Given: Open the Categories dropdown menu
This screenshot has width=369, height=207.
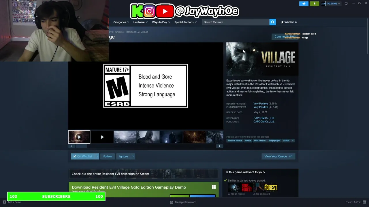Looking at the screenshot, I should click(x=121, y=22).
